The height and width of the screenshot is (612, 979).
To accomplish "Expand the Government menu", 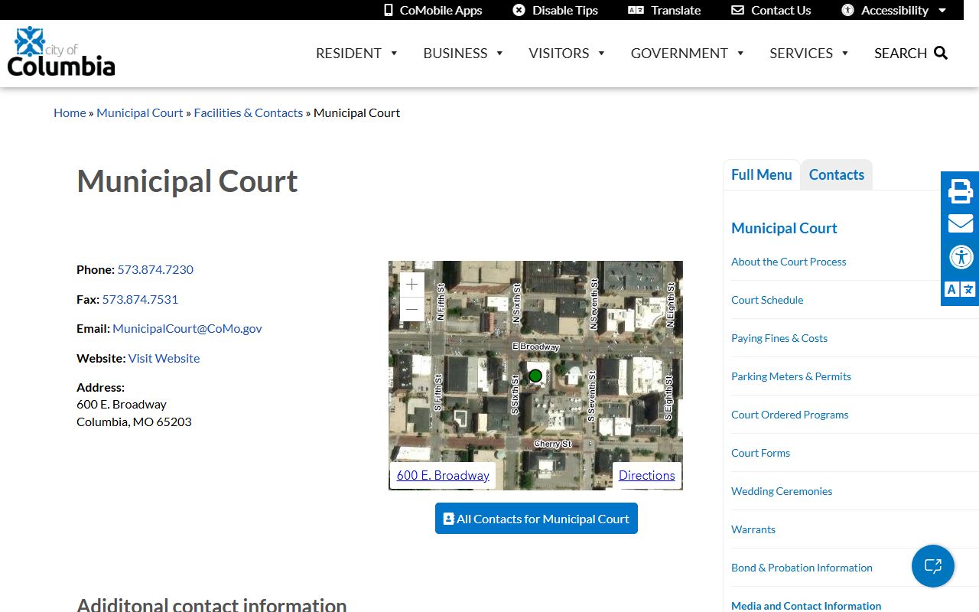I will [x=688, y=53].
